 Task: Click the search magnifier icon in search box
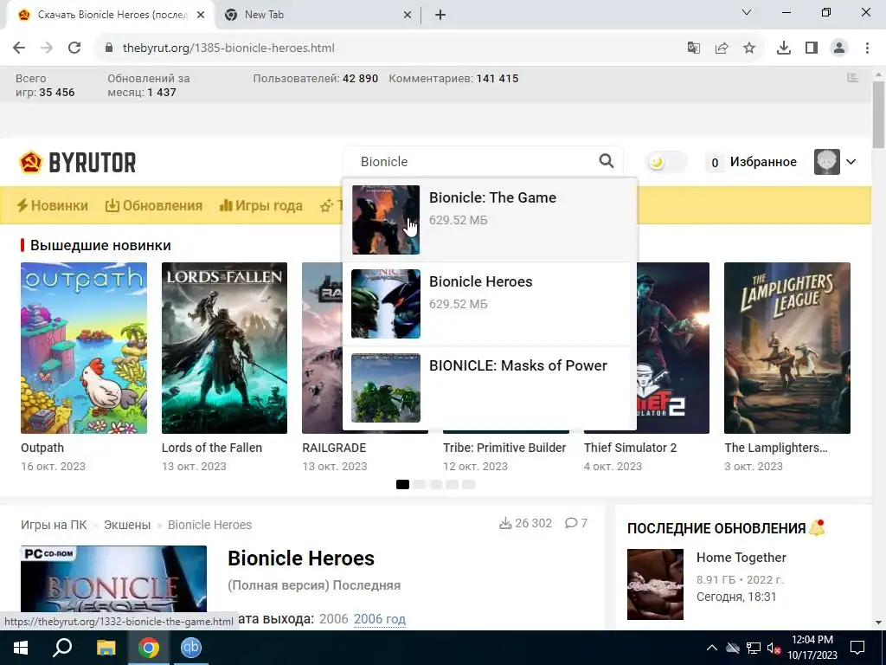point(607,161)
